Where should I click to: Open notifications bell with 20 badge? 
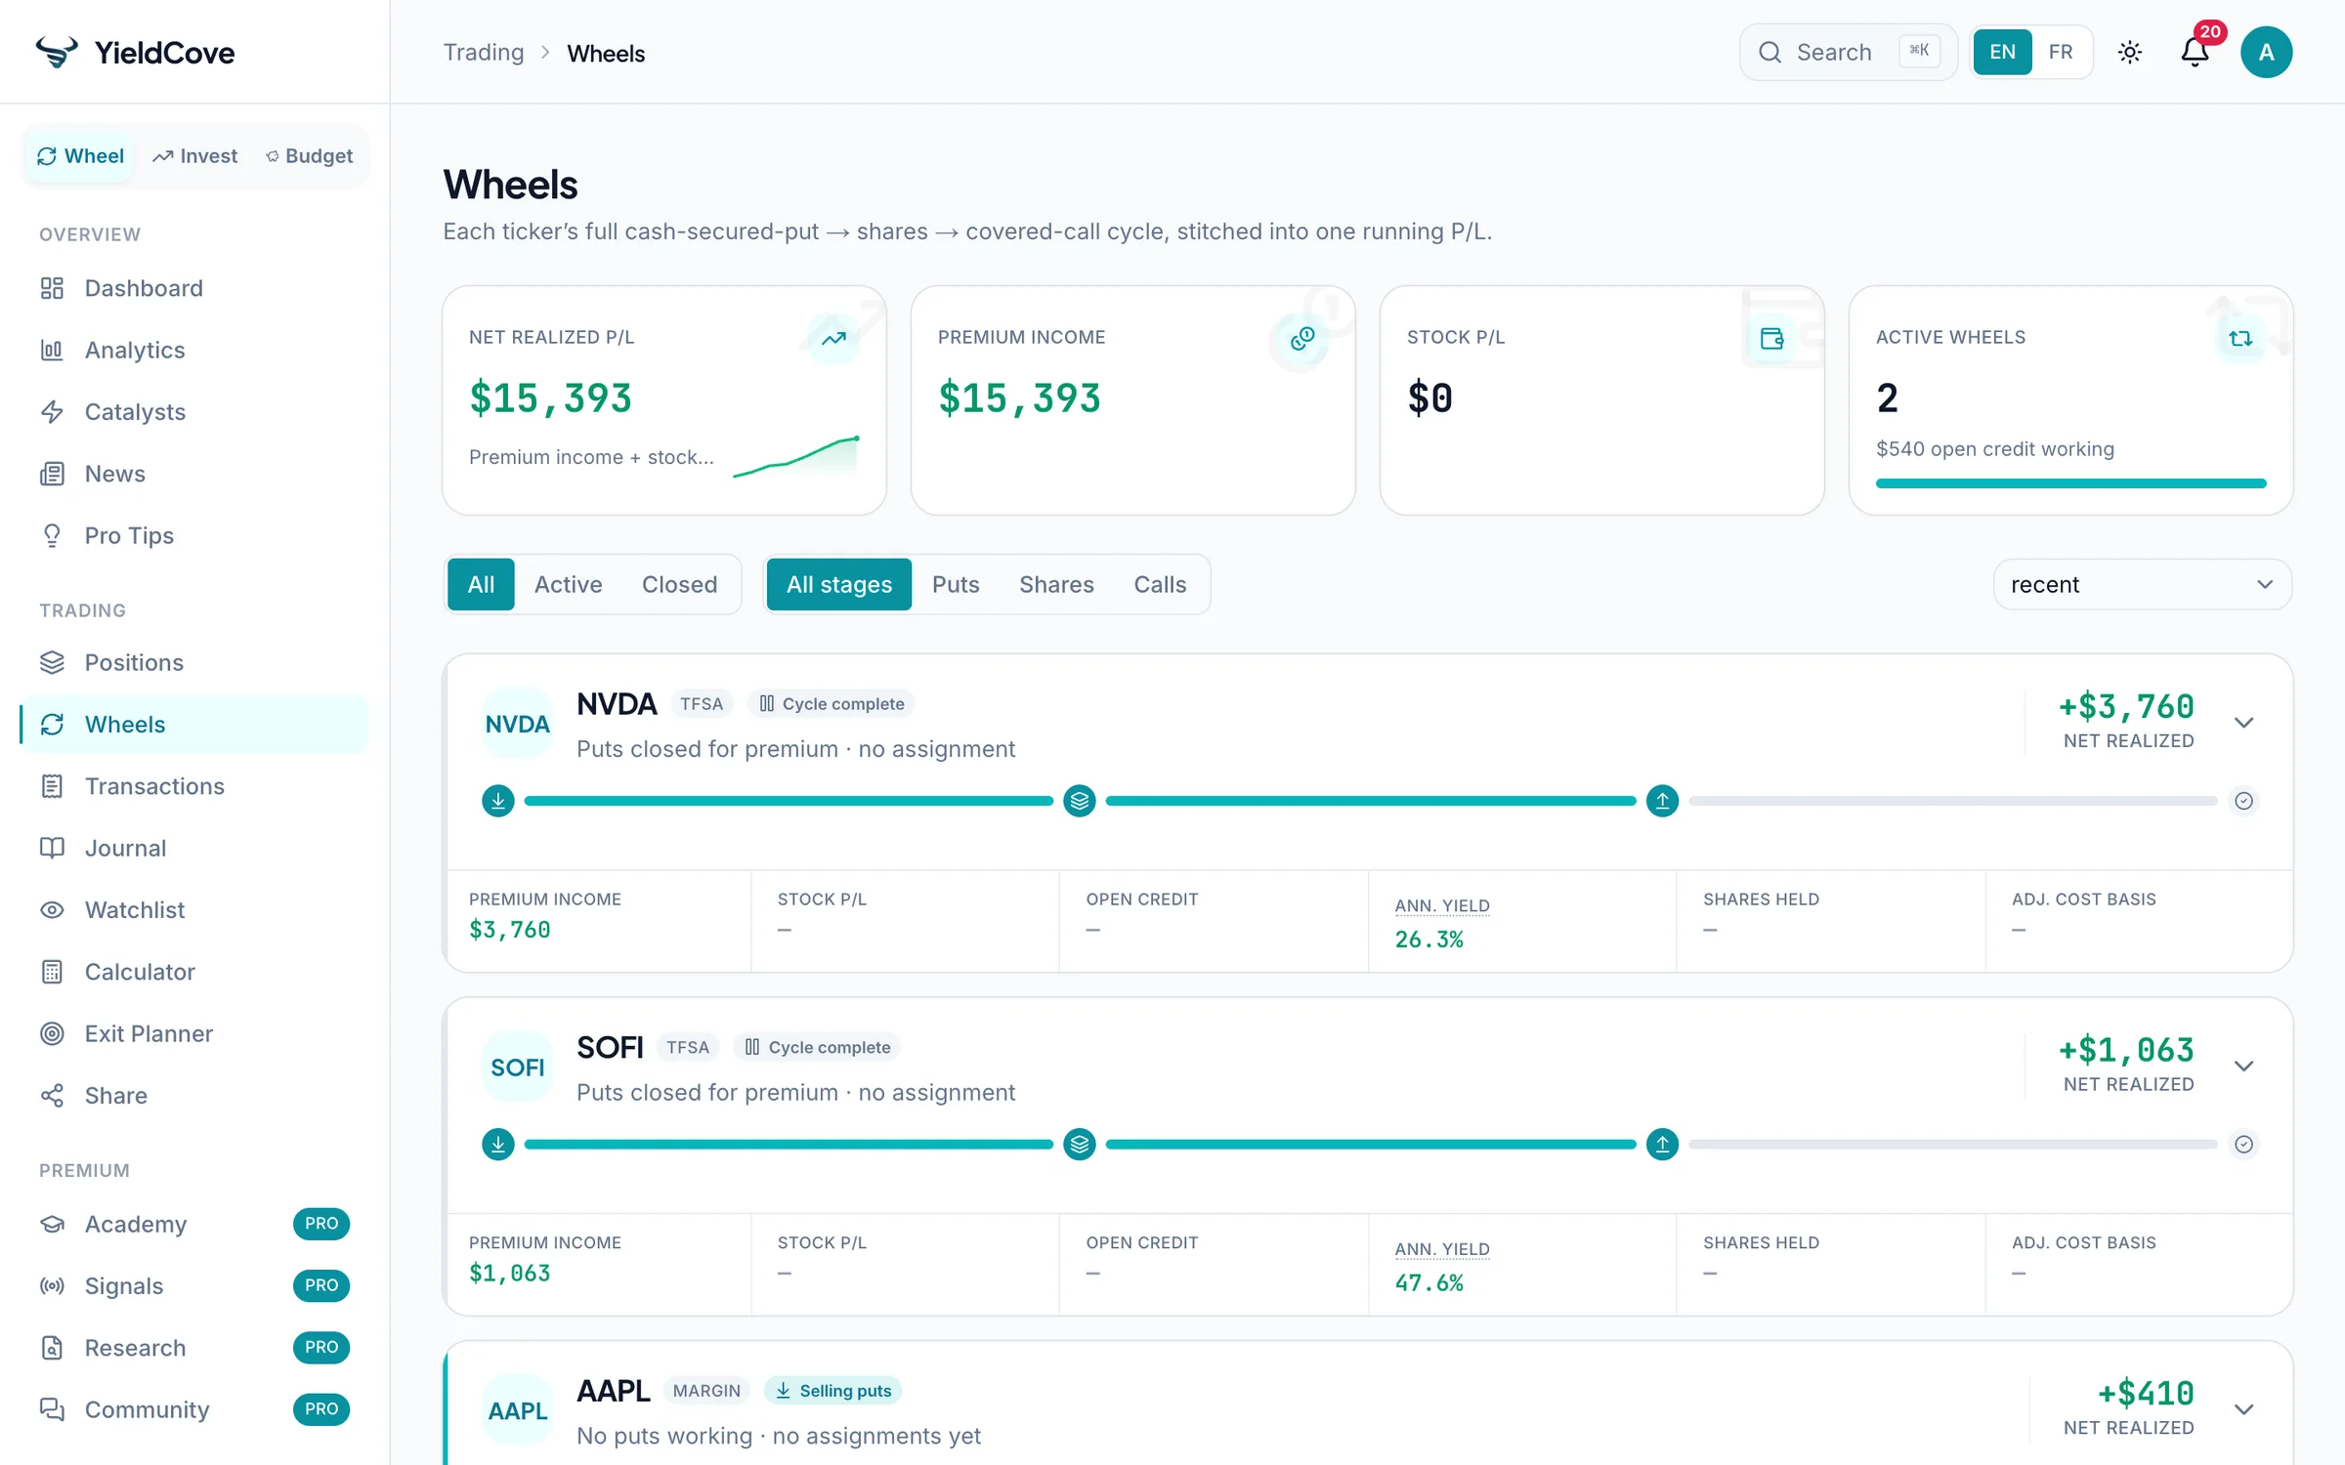point(2196,52)
